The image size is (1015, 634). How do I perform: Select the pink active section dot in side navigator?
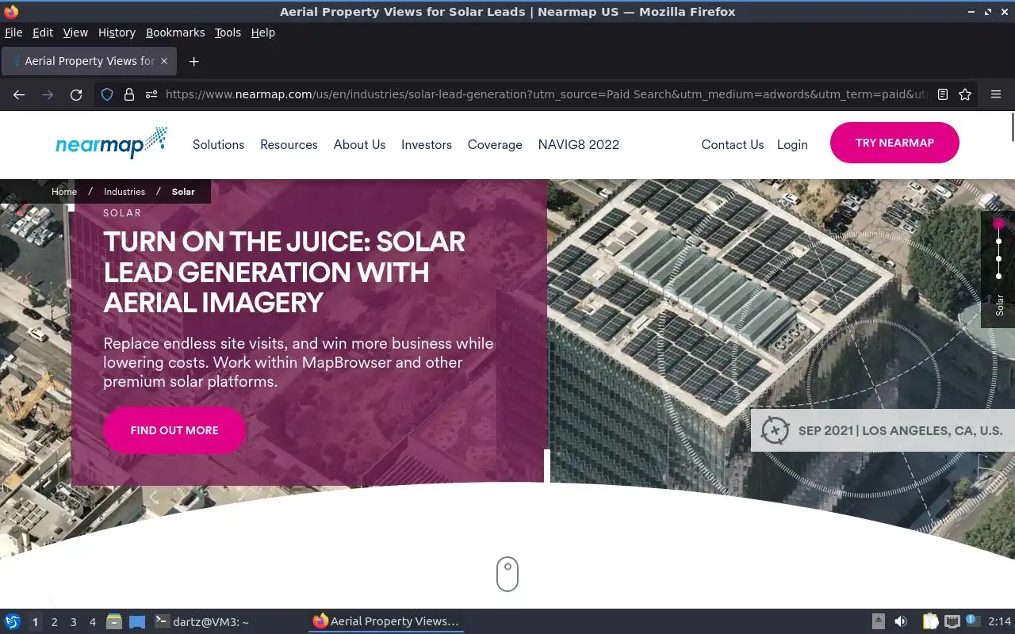(x=998, y=224)
